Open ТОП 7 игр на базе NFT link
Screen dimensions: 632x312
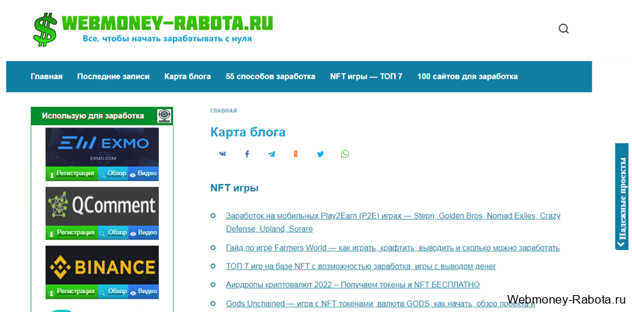click(360, 266)
